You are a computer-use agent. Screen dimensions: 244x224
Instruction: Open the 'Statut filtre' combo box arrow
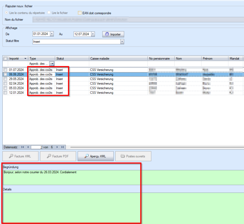[x=122, y=41]
